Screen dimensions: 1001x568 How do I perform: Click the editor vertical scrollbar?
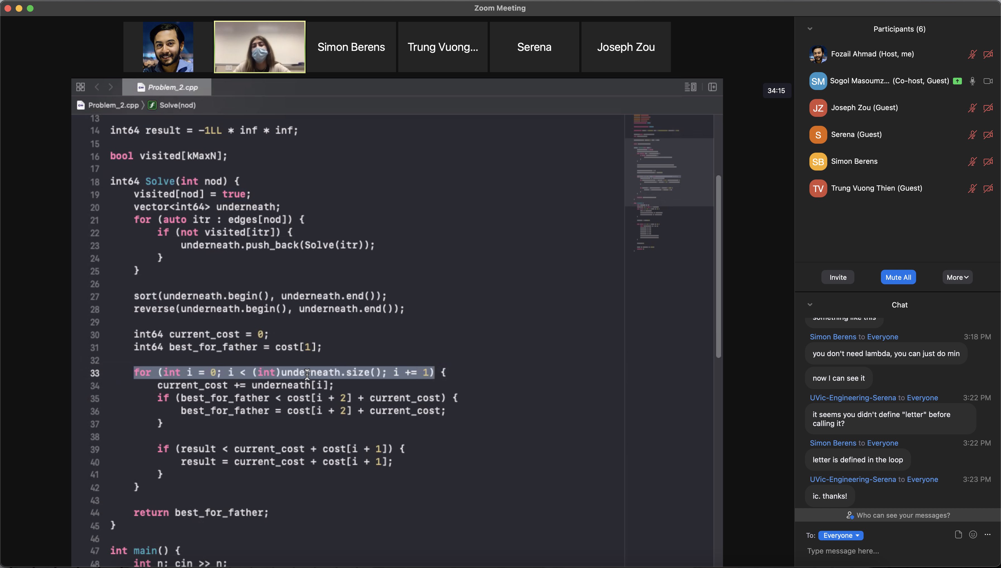tap(718, 267)
